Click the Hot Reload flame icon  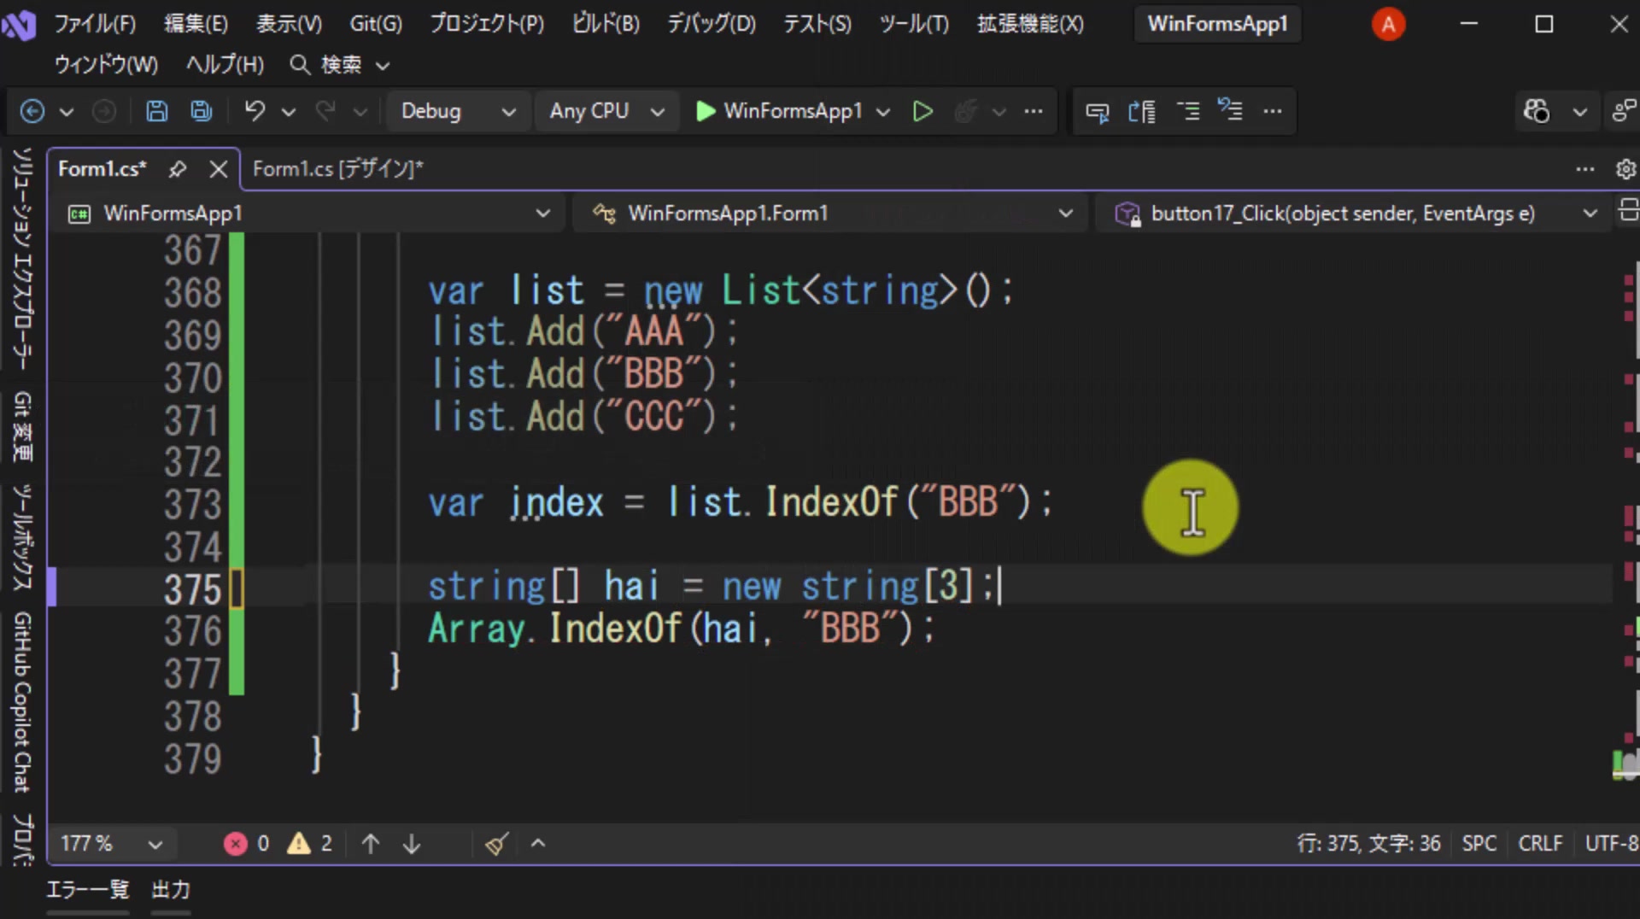point(965,111)
